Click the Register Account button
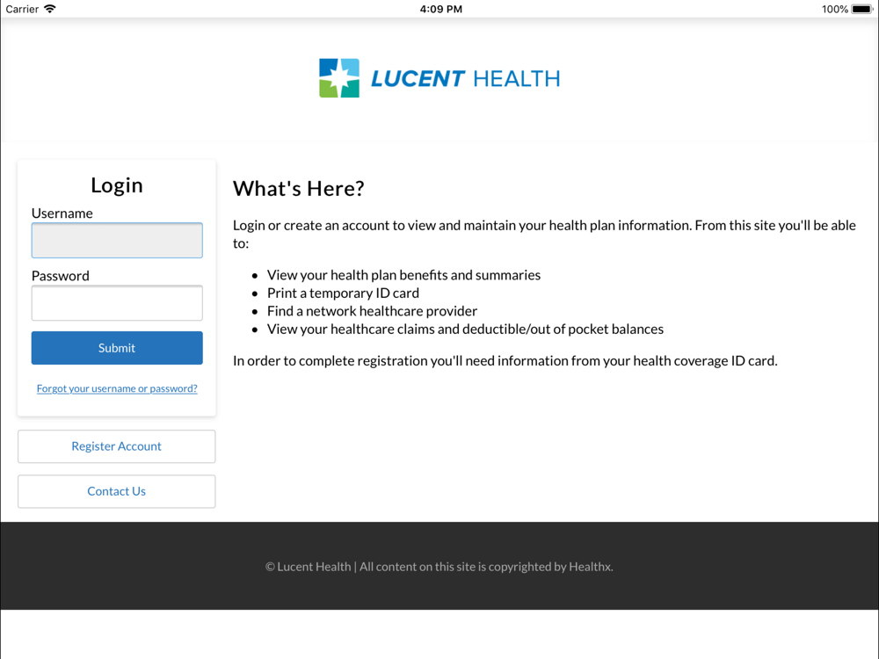The height and width of the screenshot is (659, 879). [117, 446]
